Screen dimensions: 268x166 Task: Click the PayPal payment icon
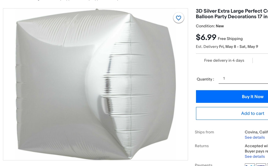pyautogui.click(x=249, y=165)
